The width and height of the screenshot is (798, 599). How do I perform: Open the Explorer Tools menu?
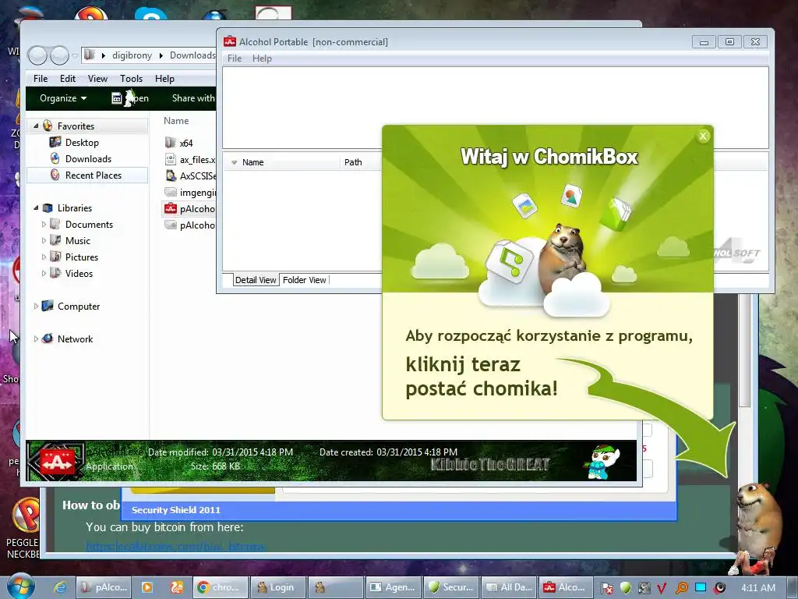[x=131, y=79]
